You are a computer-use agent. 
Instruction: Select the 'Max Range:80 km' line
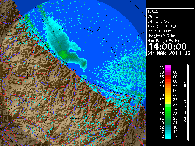(x=163, y=41)
